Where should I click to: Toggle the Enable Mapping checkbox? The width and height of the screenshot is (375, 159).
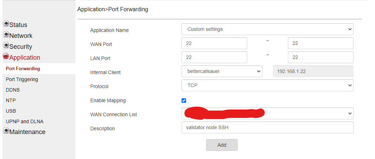pos(184,100)
